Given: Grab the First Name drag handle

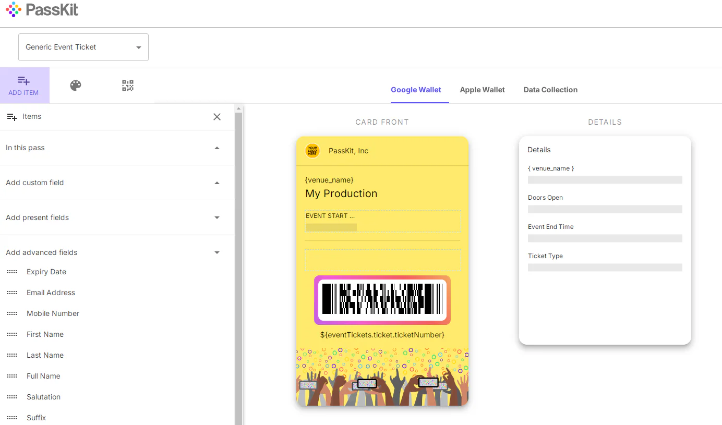Looking at the screenshot, I should point(12,334).
